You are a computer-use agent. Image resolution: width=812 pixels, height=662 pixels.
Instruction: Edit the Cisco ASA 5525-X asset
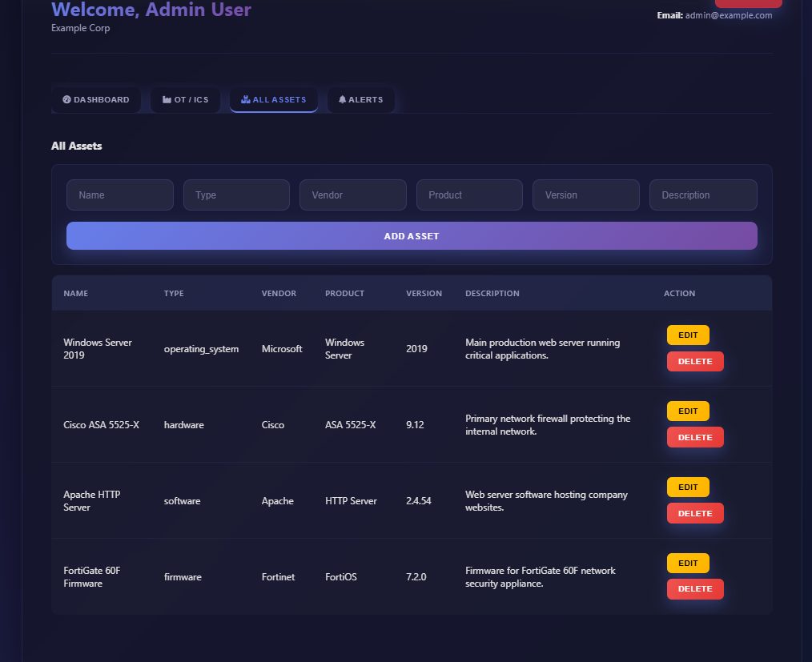[x=688, y=411]
